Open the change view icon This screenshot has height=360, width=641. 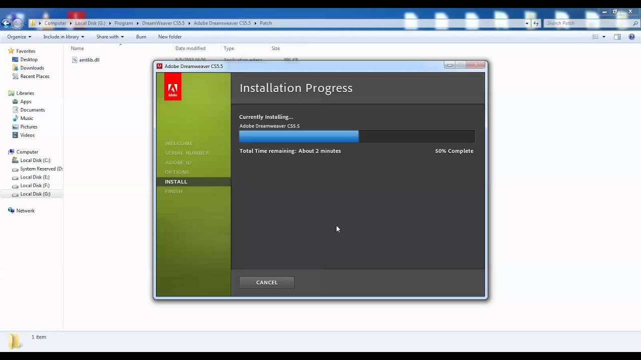595,36
